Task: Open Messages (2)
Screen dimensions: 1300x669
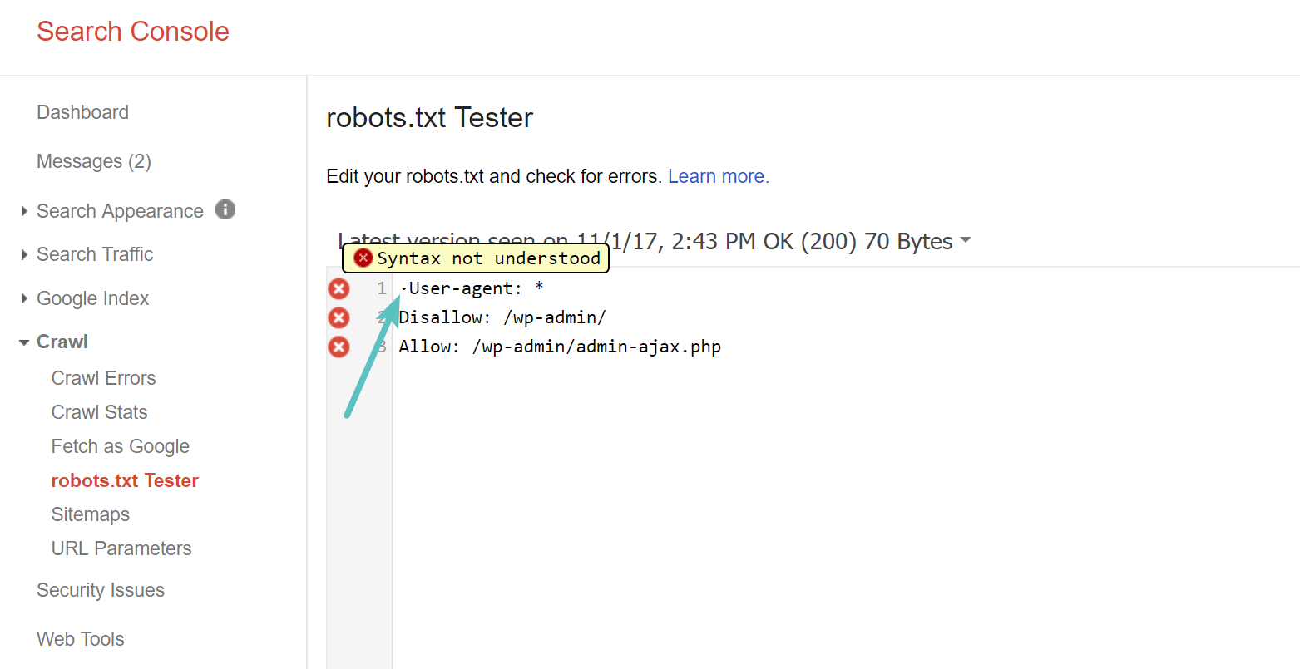Action: pos(93,161)
